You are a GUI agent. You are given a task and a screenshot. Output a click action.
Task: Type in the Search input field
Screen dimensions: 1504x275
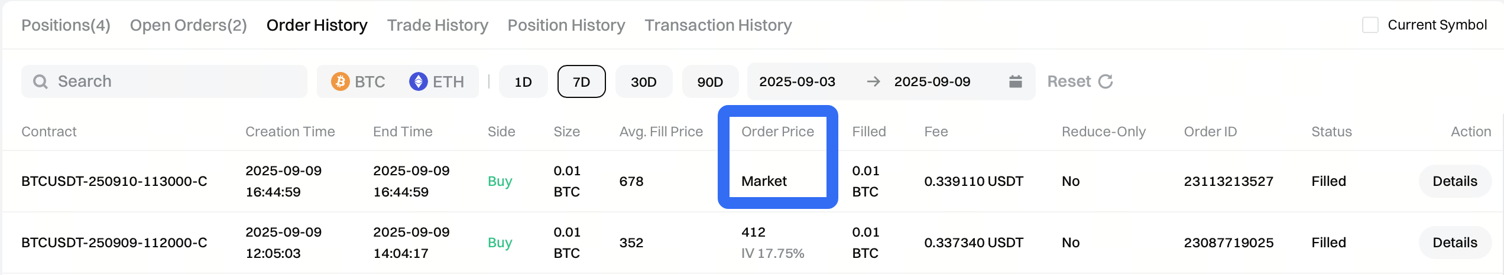point(177,81)
